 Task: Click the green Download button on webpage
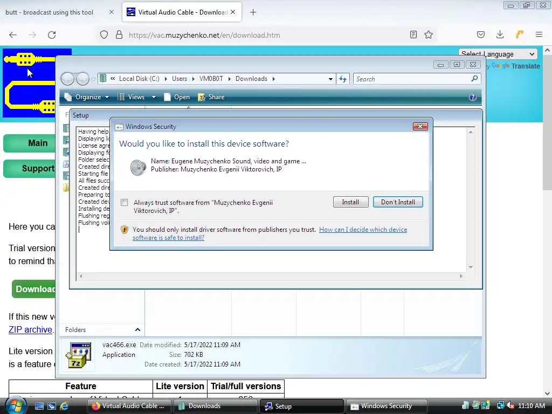[34, 289]
